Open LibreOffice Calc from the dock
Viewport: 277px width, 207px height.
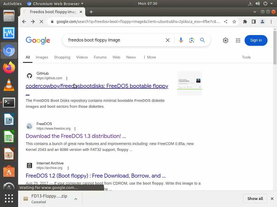tap(9, 136)
